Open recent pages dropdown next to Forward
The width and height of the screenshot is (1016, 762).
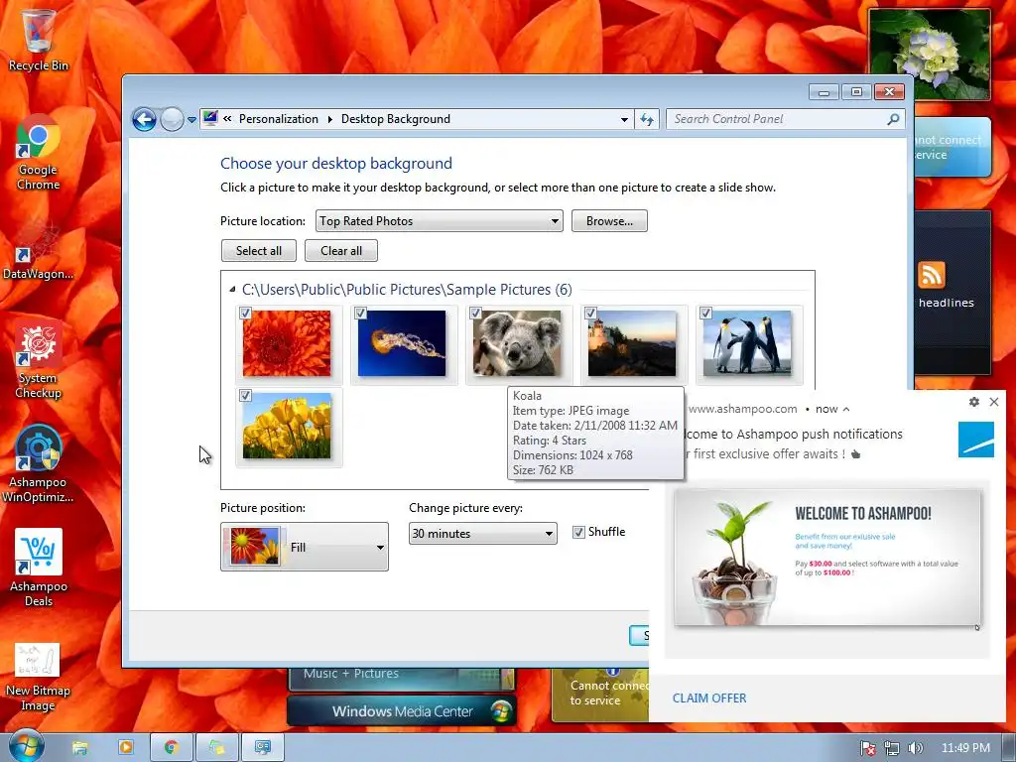click(x=191, y=120)
